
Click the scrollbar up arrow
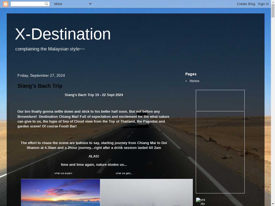coord(273,2)
